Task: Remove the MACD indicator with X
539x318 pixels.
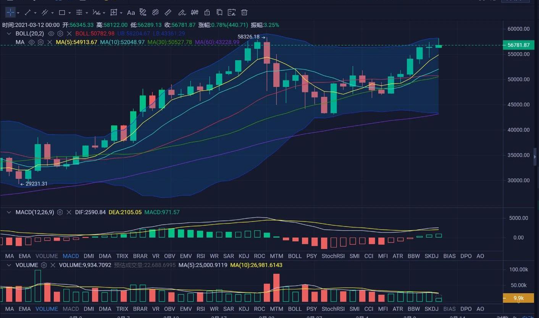Action: tap(69, 212)
